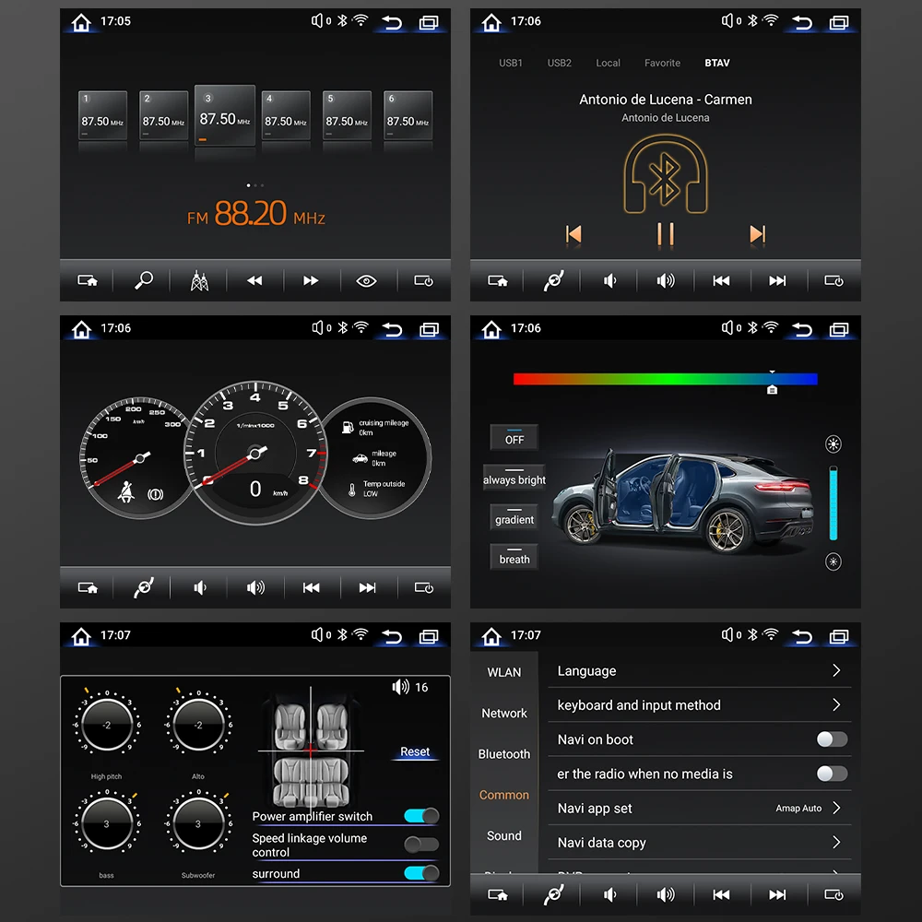Click the bass knob

pyautogui.click(x=106, y=823)
